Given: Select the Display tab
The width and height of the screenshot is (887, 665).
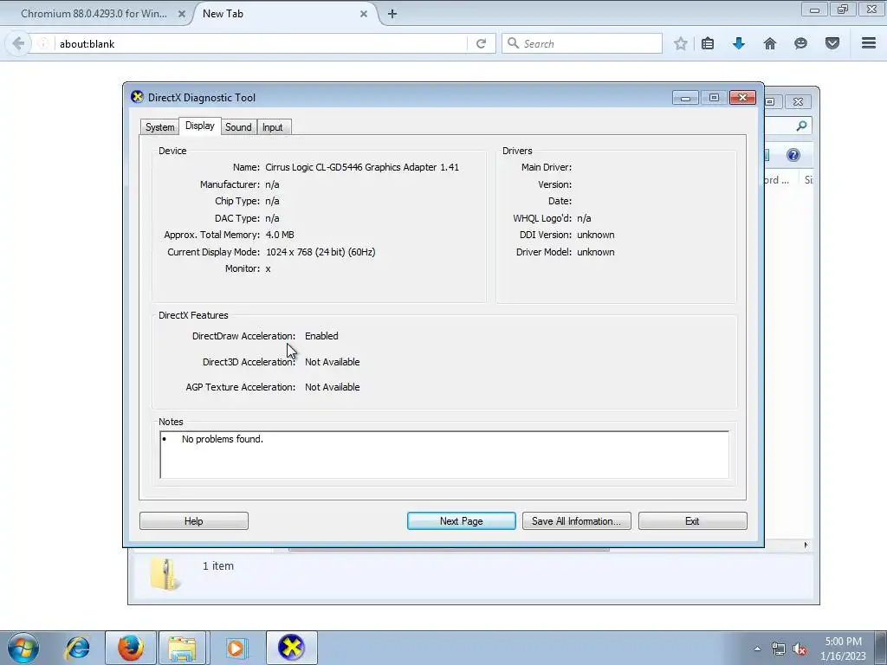Looking at the screenshot, I should click(200, 126).
